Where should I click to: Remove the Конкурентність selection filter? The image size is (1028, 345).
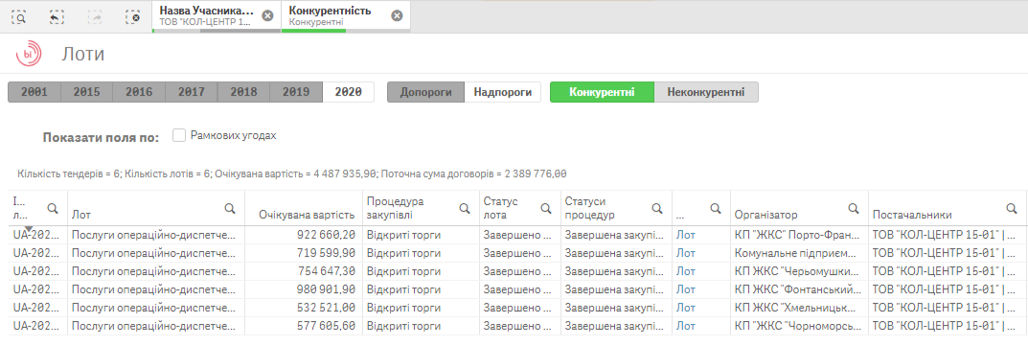[397, 15]
